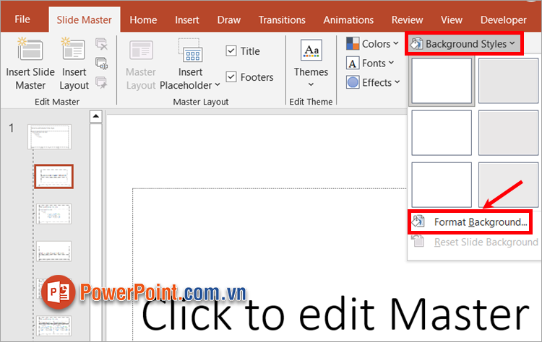The width and height of the screenshot is (542, 342).
Task: Switch to the Developer tab
Action: point(503,20)
